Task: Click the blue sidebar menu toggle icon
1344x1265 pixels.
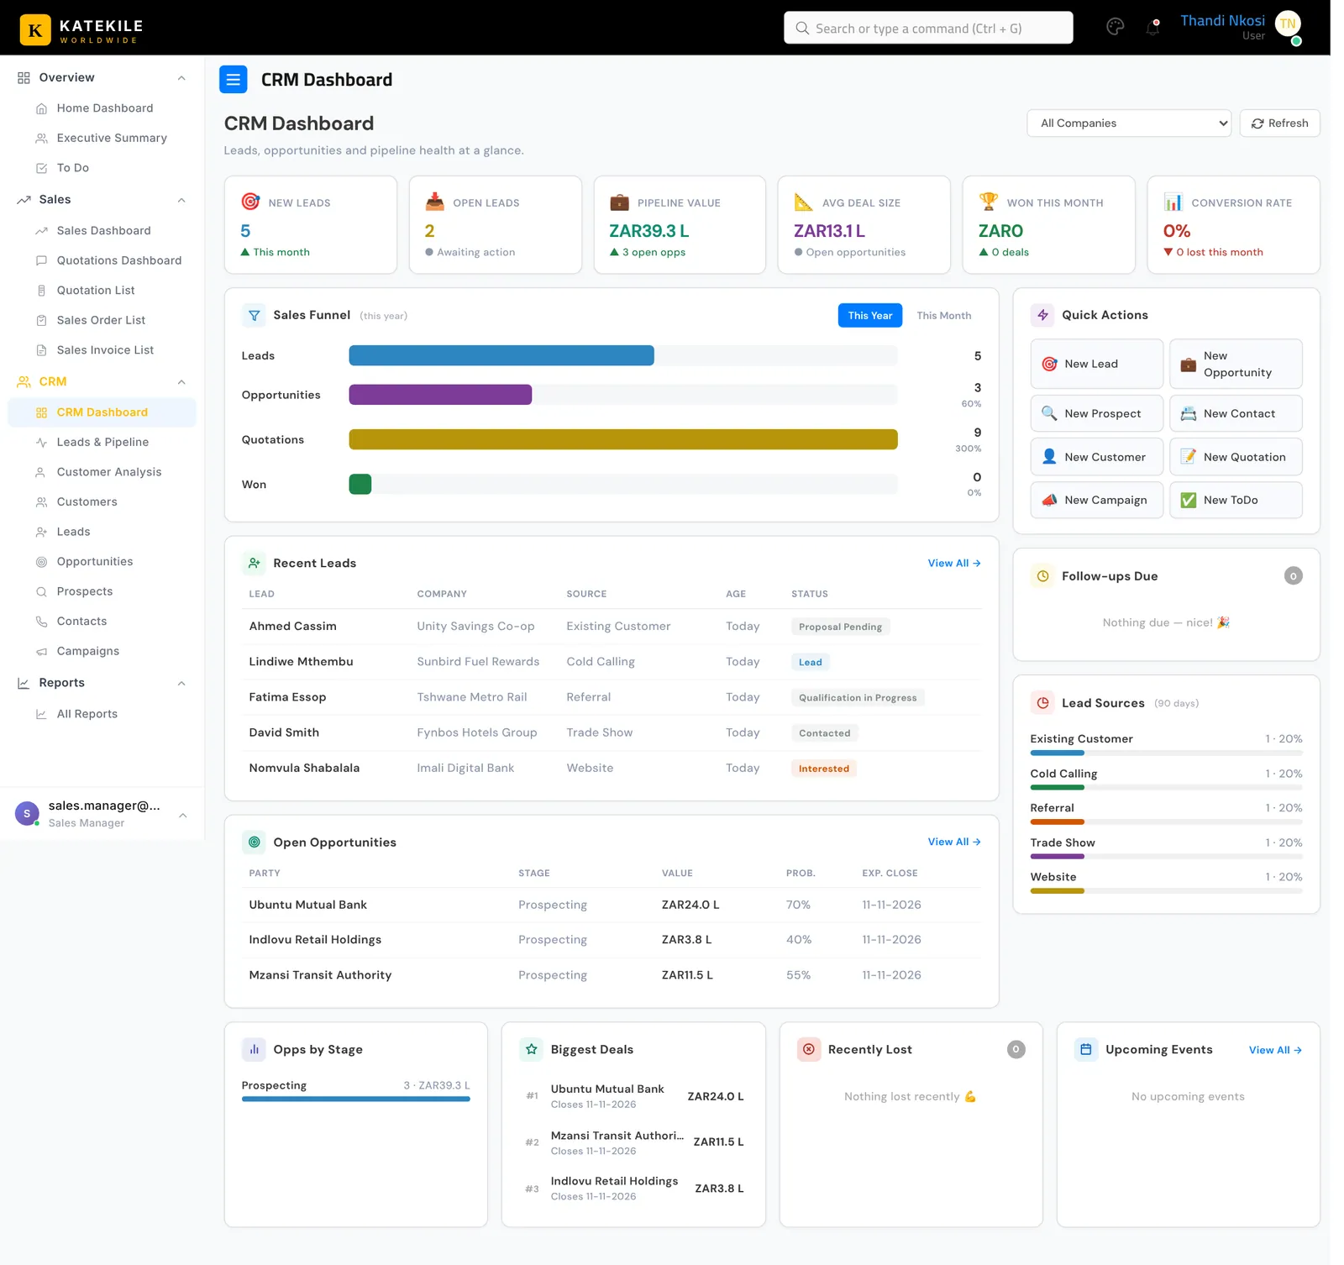Action: point(234,80)
